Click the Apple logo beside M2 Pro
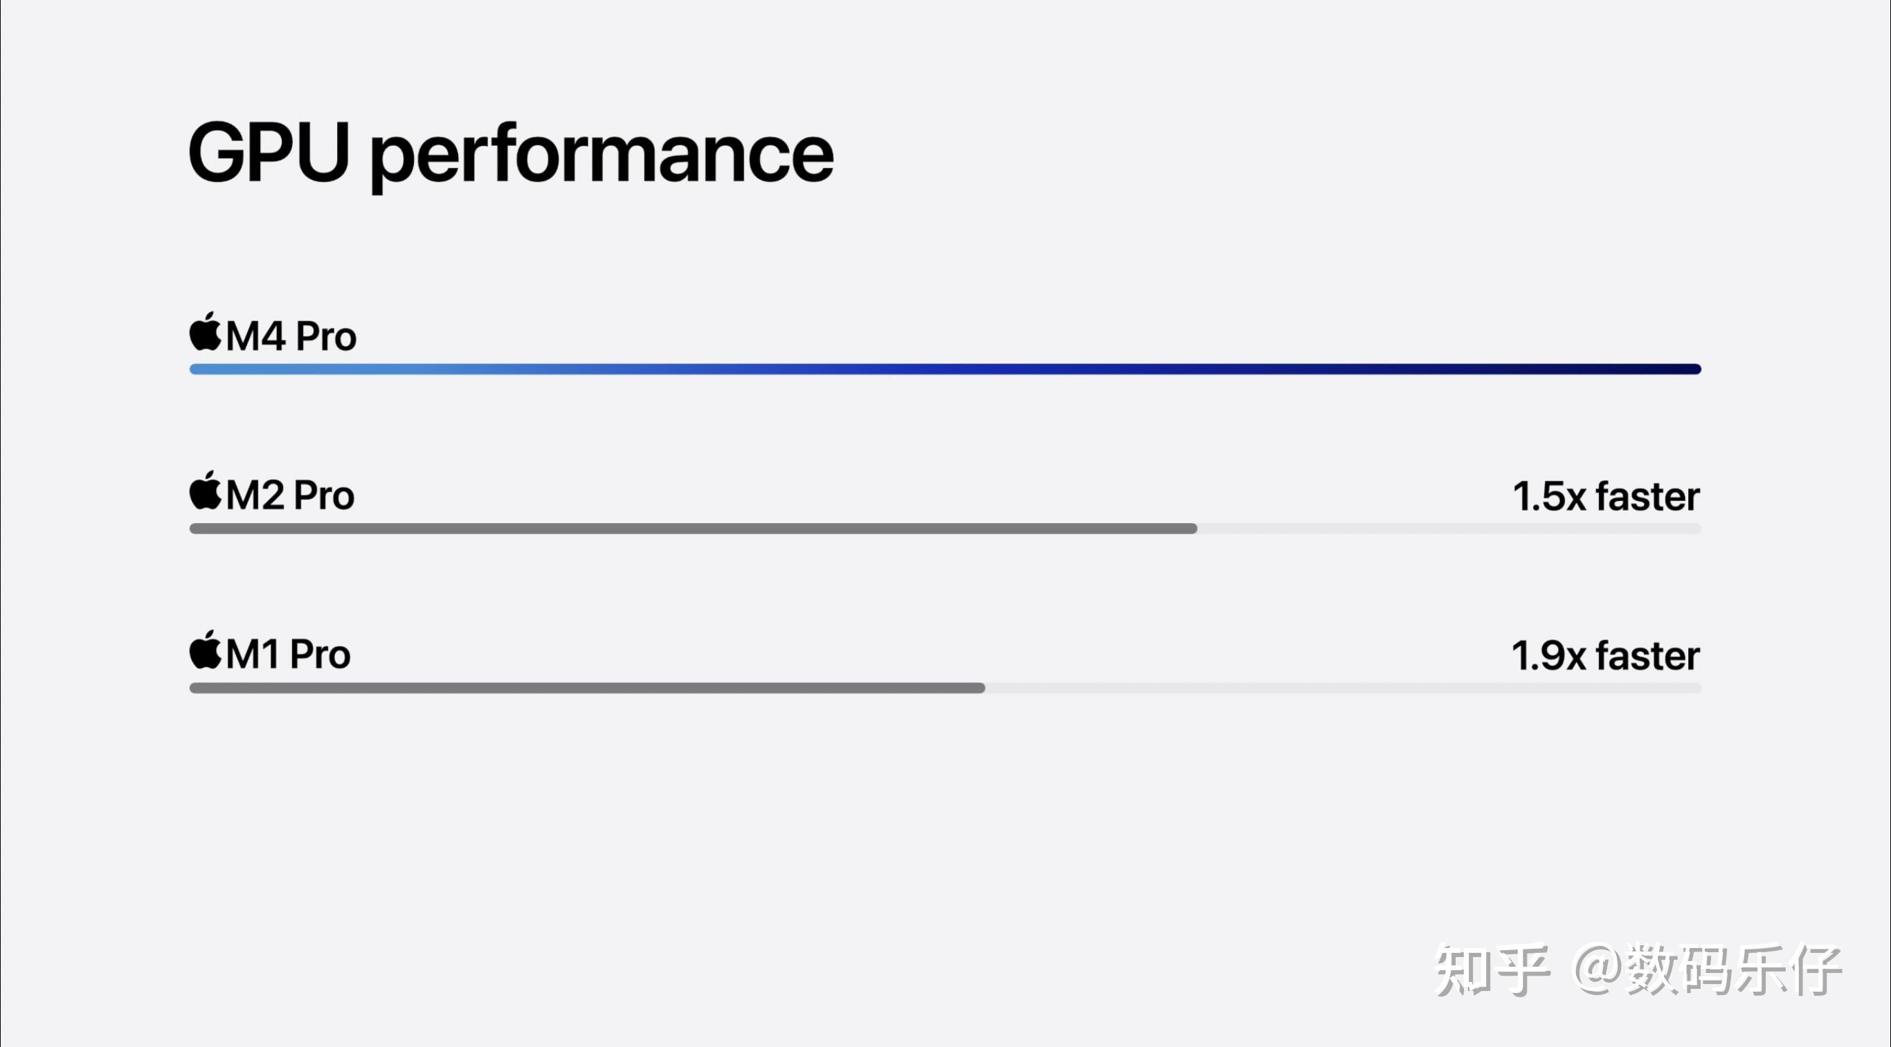Viewport: 1891px width, 1047px height. (x=206, y=491)
